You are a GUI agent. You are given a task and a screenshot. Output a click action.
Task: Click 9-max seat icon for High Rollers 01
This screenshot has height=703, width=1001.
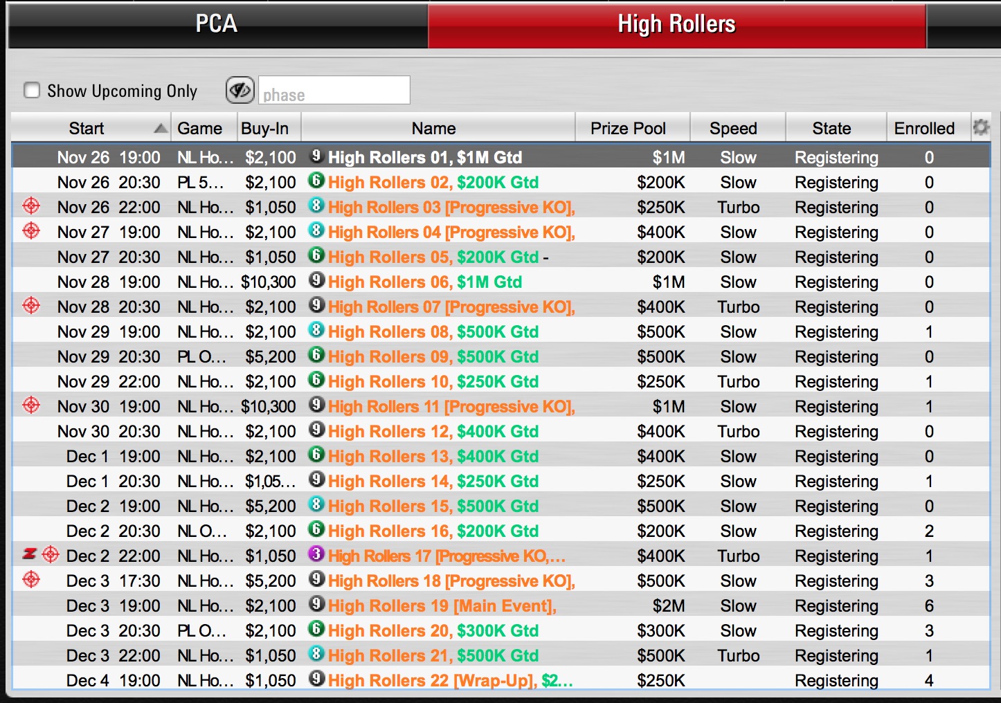coord(316,156)
